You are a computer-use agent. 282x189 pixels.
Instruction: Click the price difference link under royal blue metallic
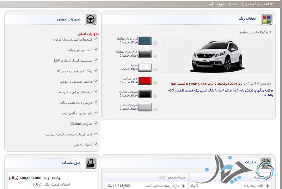(x=125, y=42)
